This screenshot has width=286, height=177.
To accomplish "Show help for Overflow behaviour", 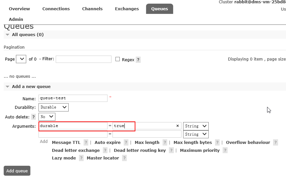I will (275, 143).
